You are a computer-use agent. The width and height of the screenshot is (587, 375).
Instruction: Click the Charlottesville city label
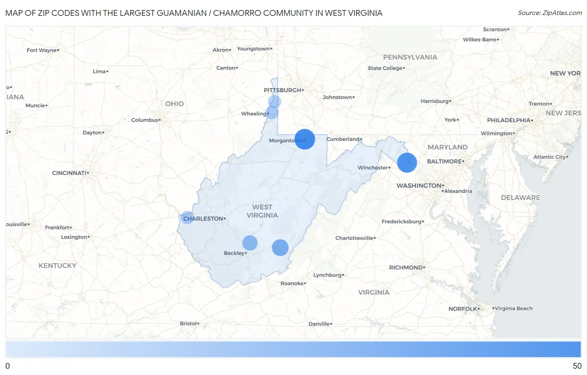[354, 238]
